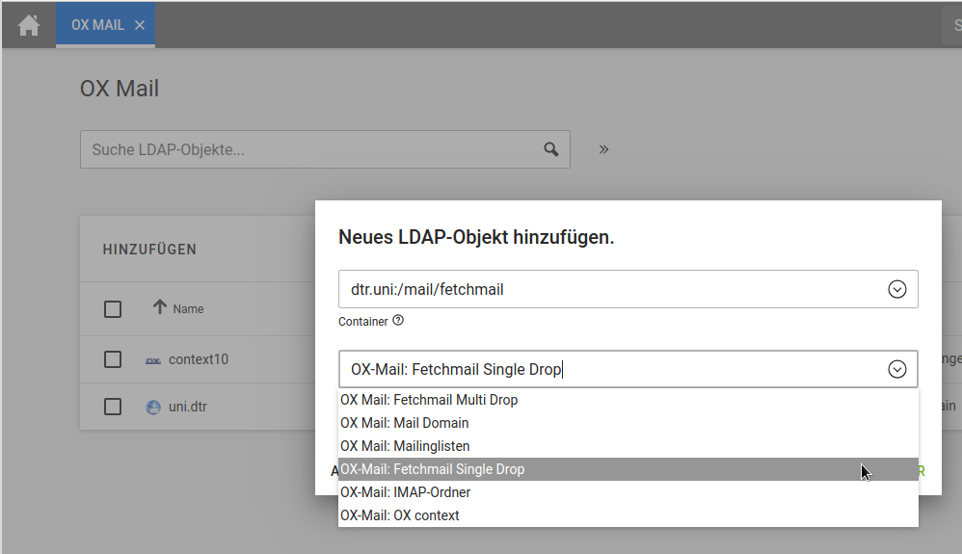
Task: Expand advanced search with double chevron
Action: 603,149
